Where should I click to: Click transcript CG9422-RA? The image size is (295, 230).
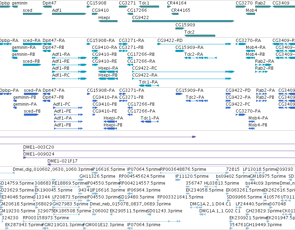coord(182,79)
